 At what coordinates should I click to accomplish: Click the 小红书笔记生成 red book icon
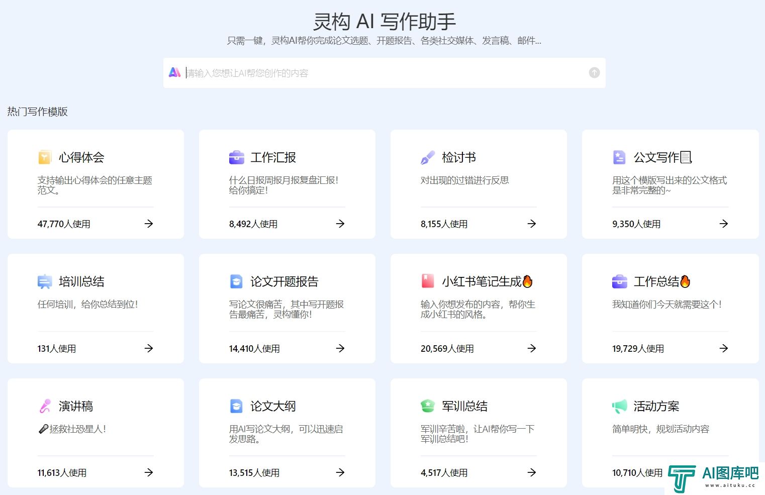(428, 281)
